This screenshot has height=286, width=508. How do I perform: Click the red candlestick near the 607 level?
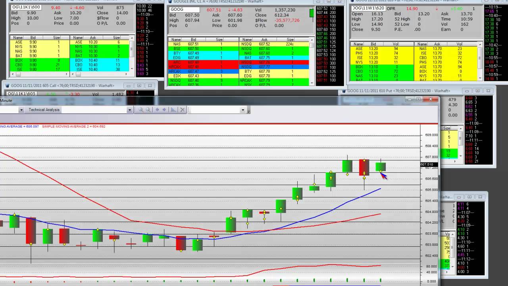pyautogui.click(x=364, y=167)
